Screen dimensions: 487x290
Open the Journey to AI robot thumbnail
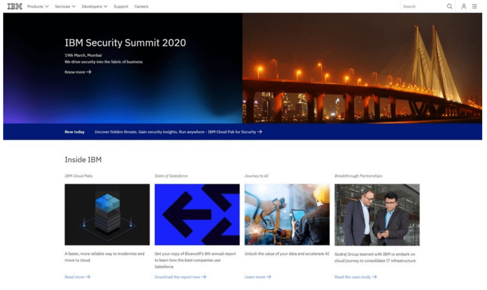coord(287,215)
